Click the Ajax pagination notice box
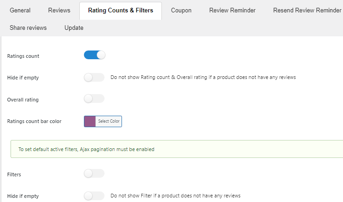This screenshot has width=343, height=202. click(x=177, y=149)
